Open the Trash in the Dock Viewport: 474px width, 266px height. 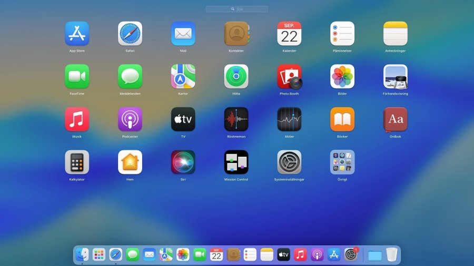point(391,255)
